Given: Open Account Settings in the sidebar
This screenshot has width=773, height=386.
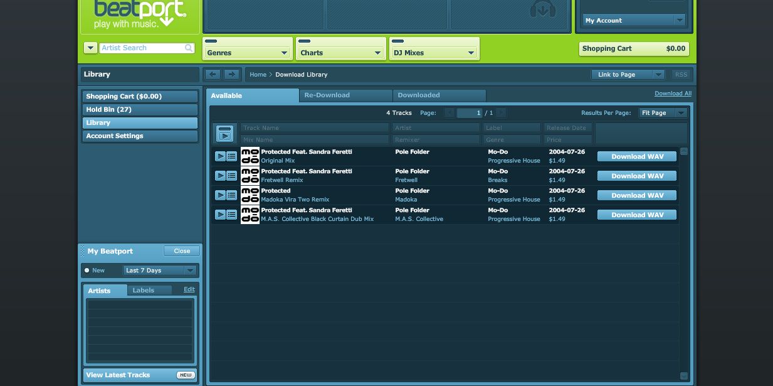Looking at the screenshot, I should [140, 136].
